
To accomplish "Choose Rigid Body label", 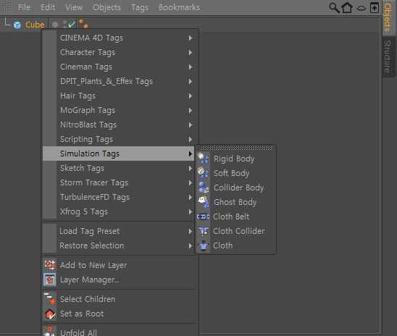I will click(234, 159).
